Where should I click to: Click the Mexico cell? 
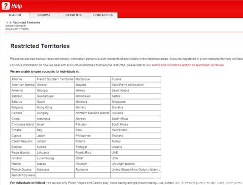(x=93, y=91)
